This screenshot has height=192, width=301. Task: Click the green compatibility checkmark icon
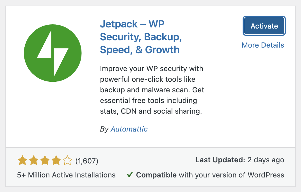(x=130, y=175)
